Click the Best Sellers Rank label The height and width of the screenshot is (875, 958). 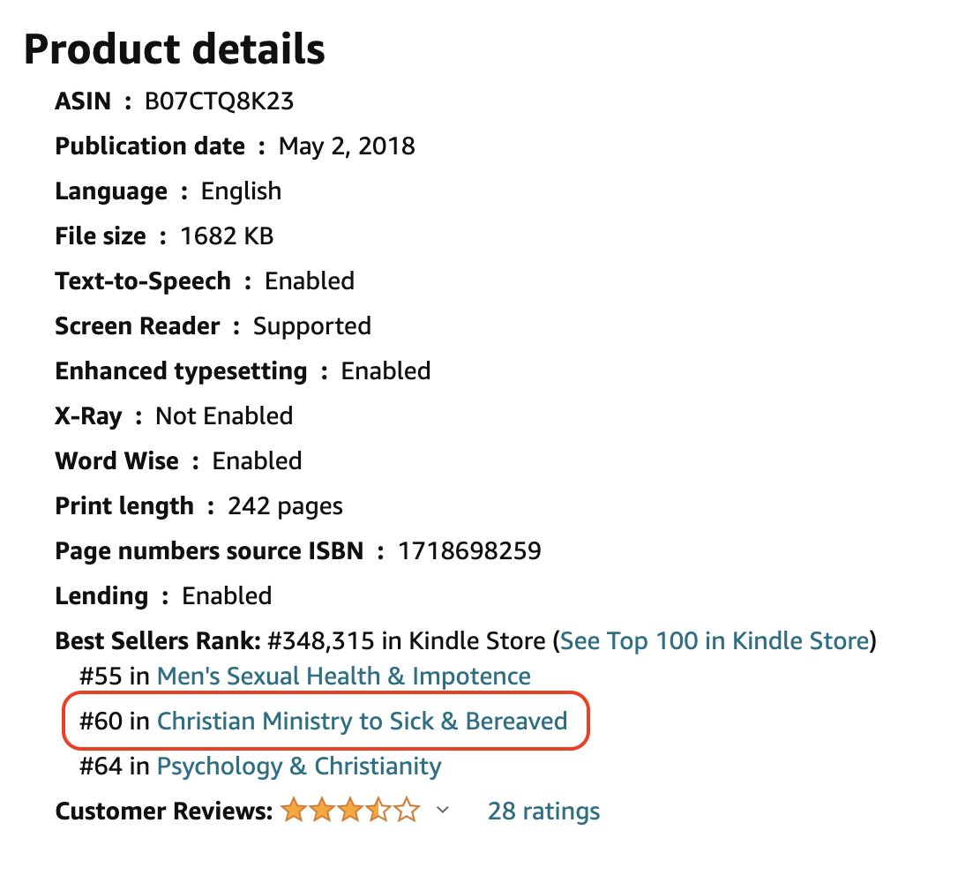(158, 641)
